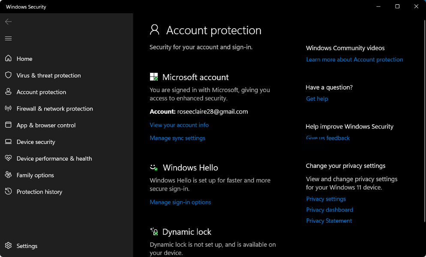426x257 pixels.
Task: Navigate back with the arrow
Action: coord(8,21)
